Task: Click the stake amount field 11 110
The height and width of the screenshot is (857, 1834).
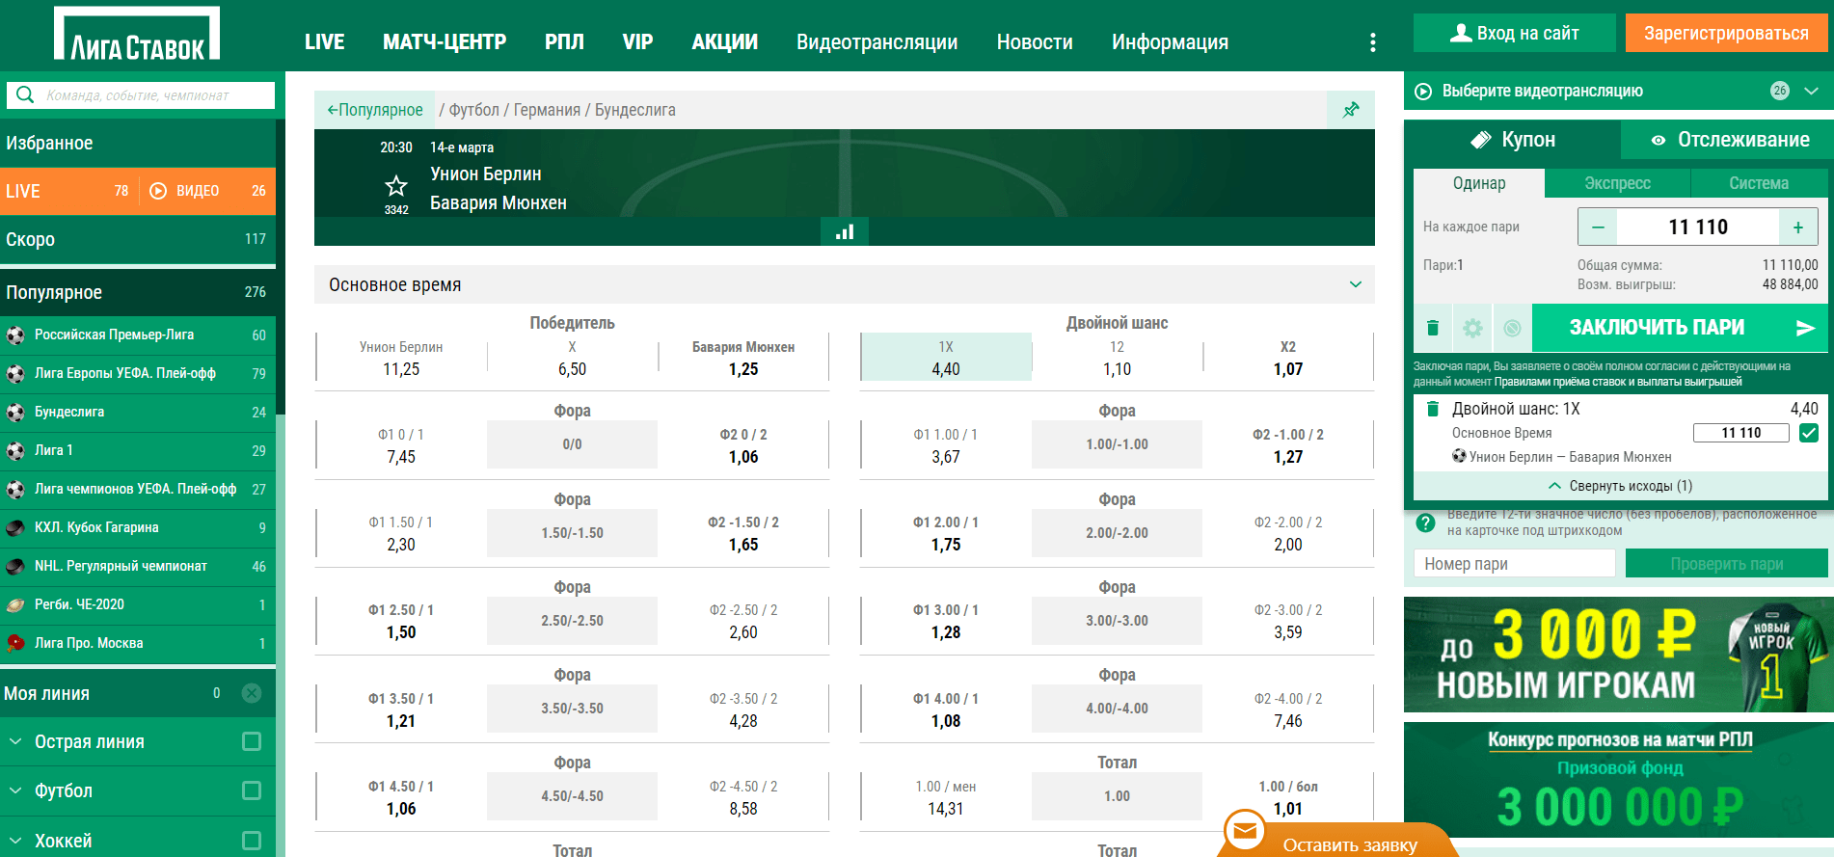Action: 1697,228
